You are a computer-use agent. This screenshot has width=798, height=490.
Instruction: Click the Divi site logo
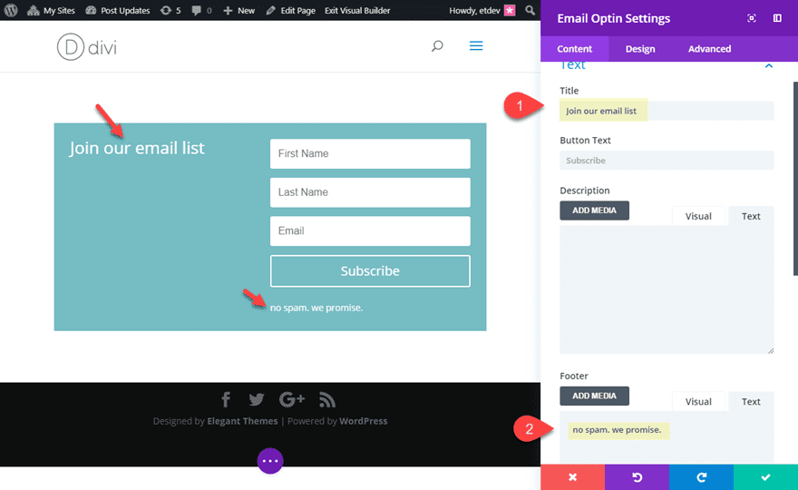tap(87, 47)
